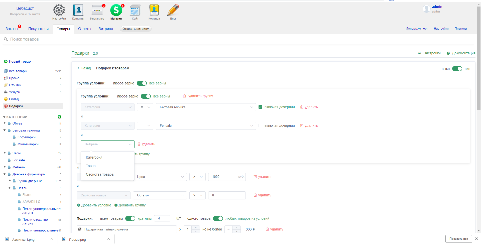Image resolution: width=481 pixels, height=245 pixels.
Task: Click trash icon in Остаток condition row
Action: click(x=255, y=195)
